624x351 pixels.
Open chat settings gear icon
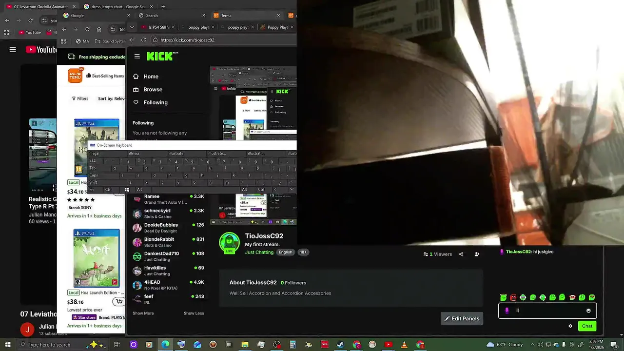point(570,326)
